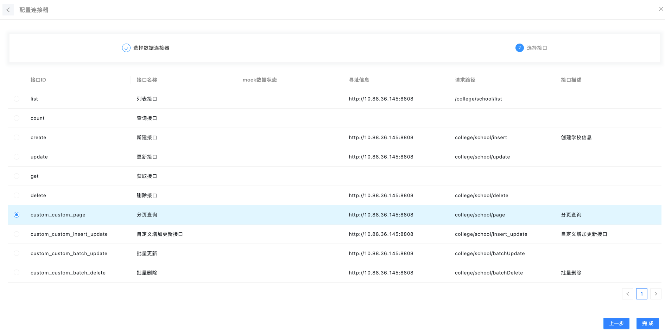Close the connector configuration dialog
Image resolution: width=665 pixels, height=330 pixels.
click(x=661, y=9)
